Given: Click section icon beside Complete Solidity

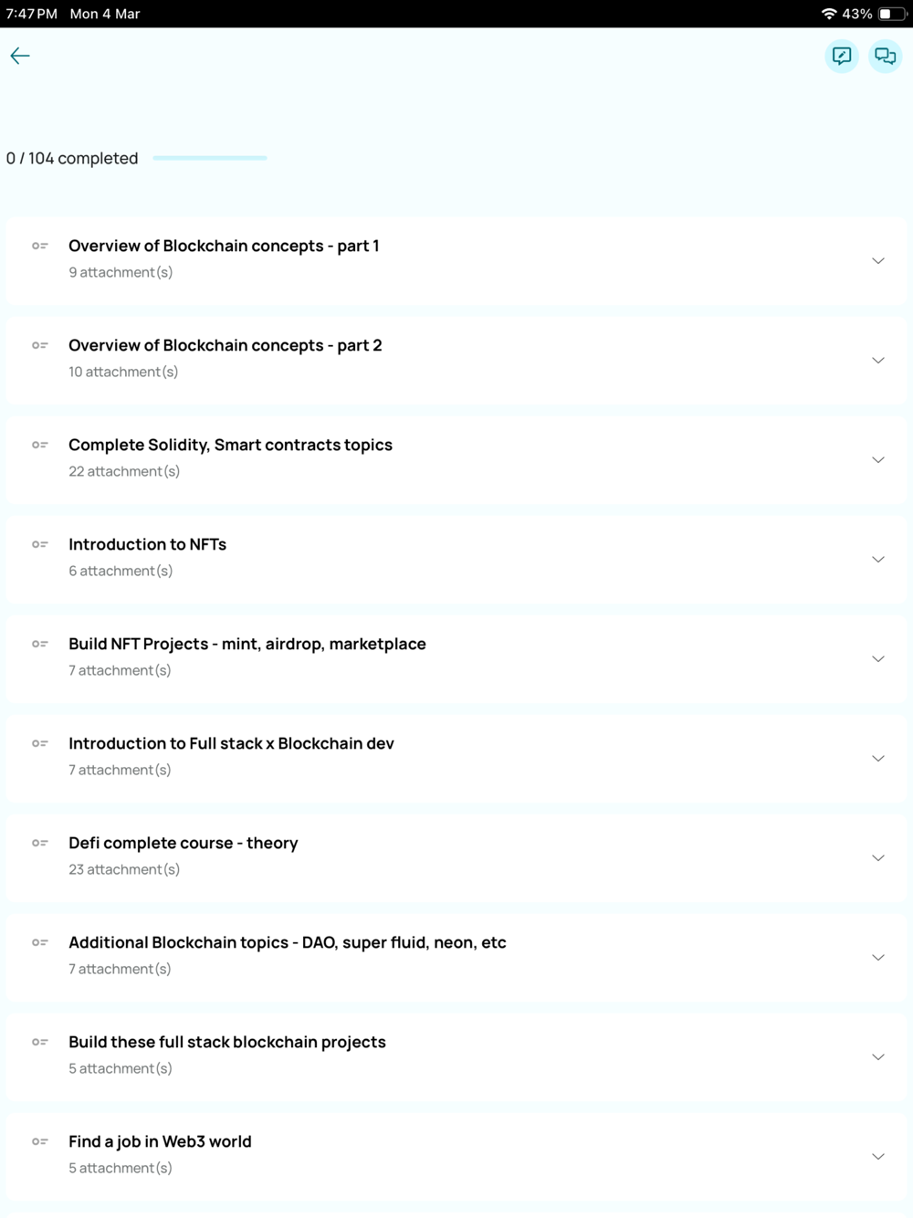Looking at the screenshot, I should 40,445.
